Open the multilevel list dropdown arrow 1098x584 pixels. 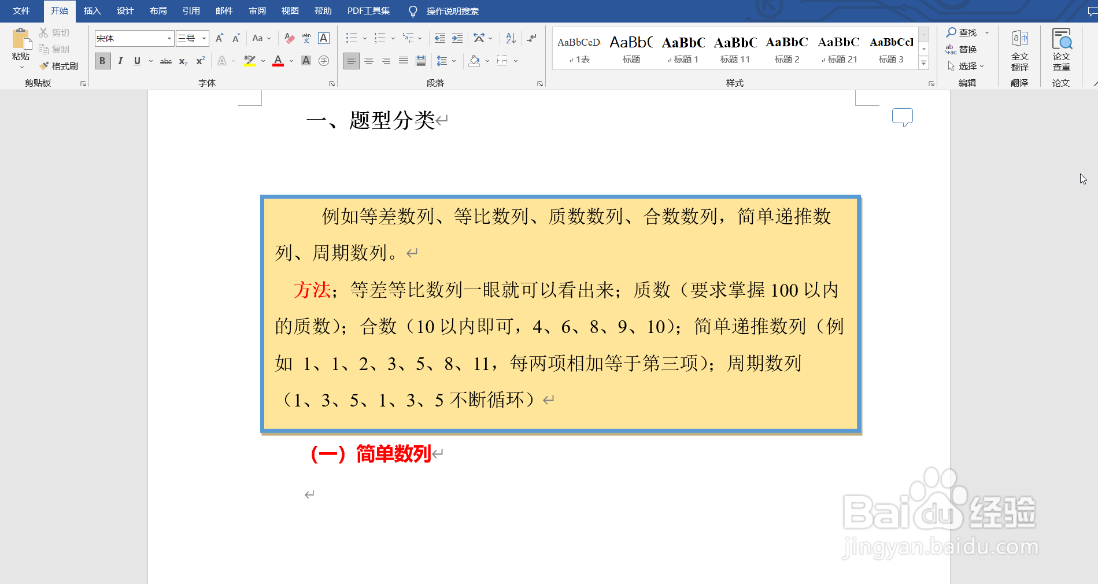tap(420, 38)
